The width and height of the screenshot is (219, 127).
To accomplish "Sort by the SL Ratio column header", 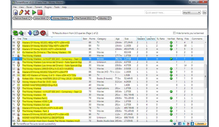I will 161,39.
